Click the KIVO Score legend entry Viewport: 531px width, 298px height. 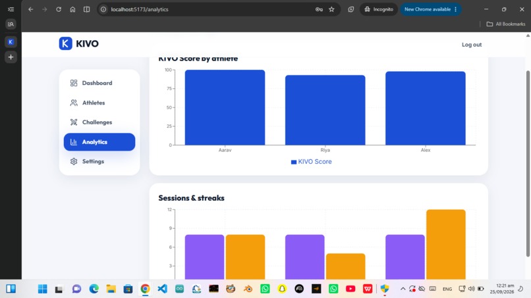311,162
